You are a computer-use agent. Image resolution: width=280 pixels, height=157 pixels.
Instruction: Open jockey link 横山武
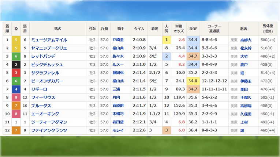pyautogui.click(x=118, y=81)
